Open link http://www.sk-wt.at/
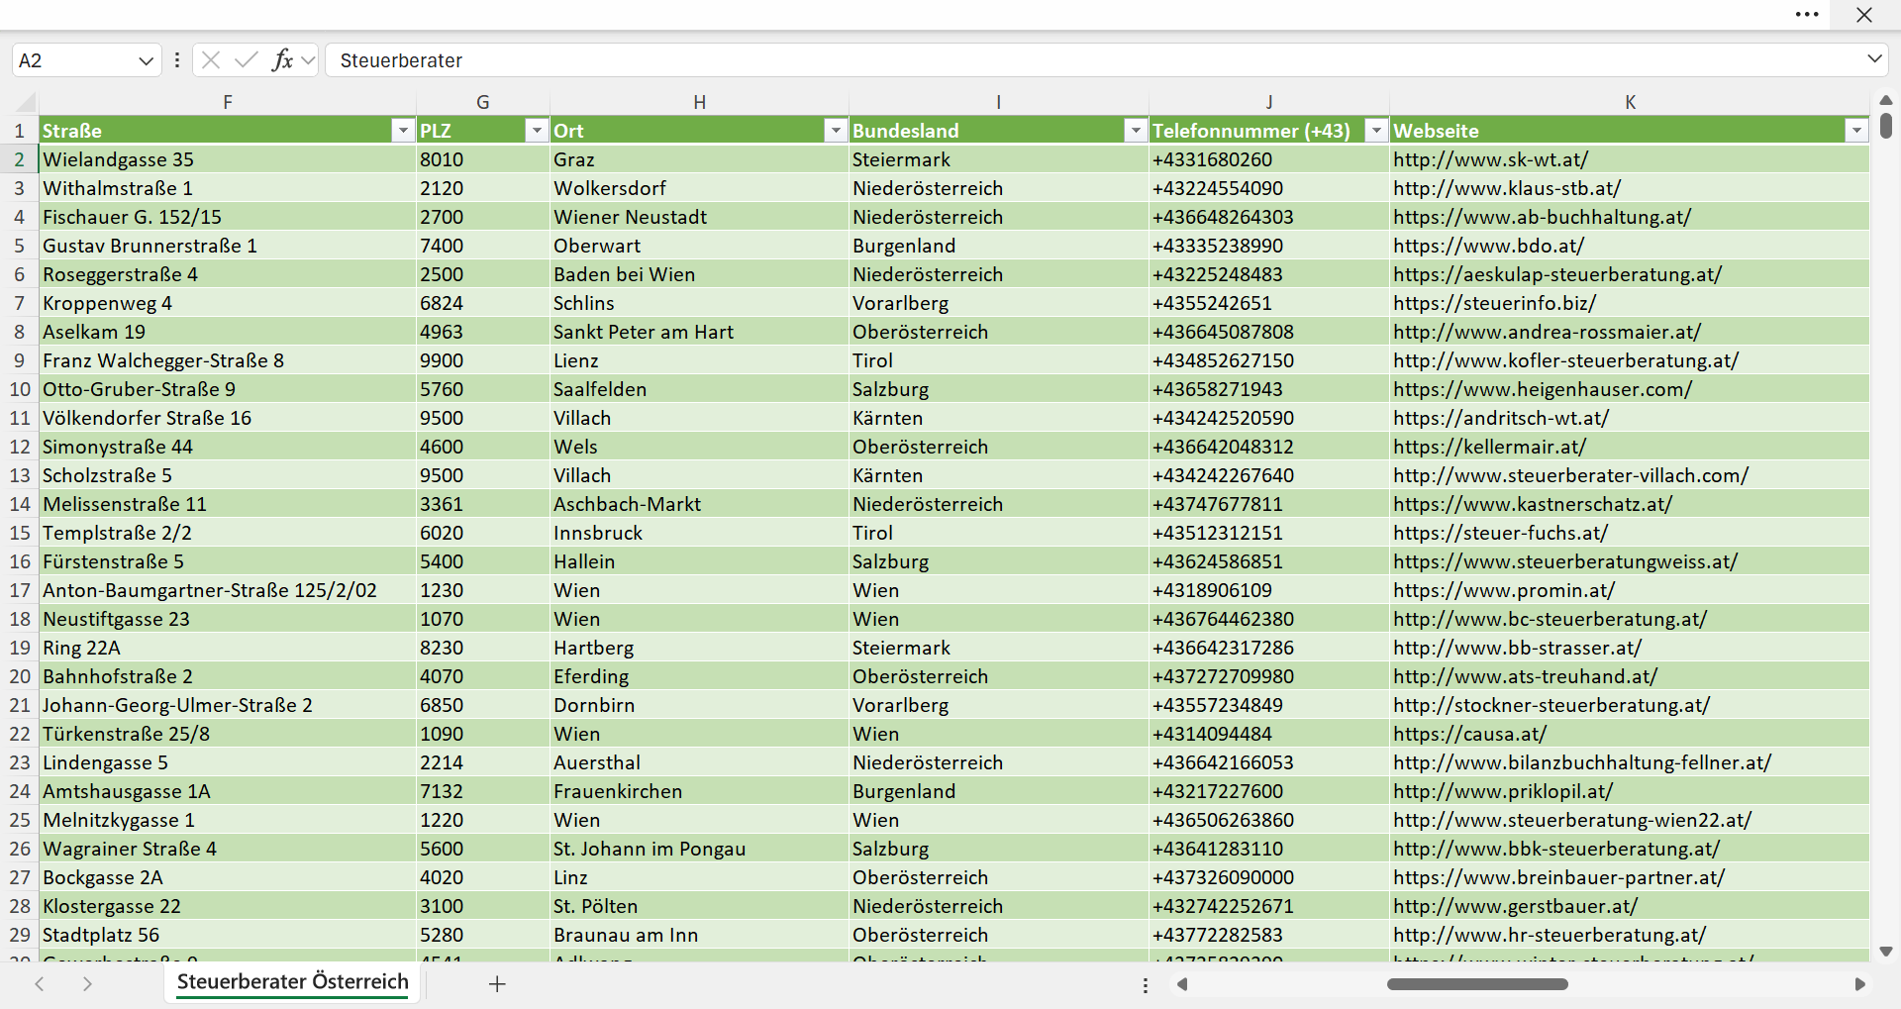Image resolution: width=1901 pixels, height=1009 pixels. (x=1490, y=159)
